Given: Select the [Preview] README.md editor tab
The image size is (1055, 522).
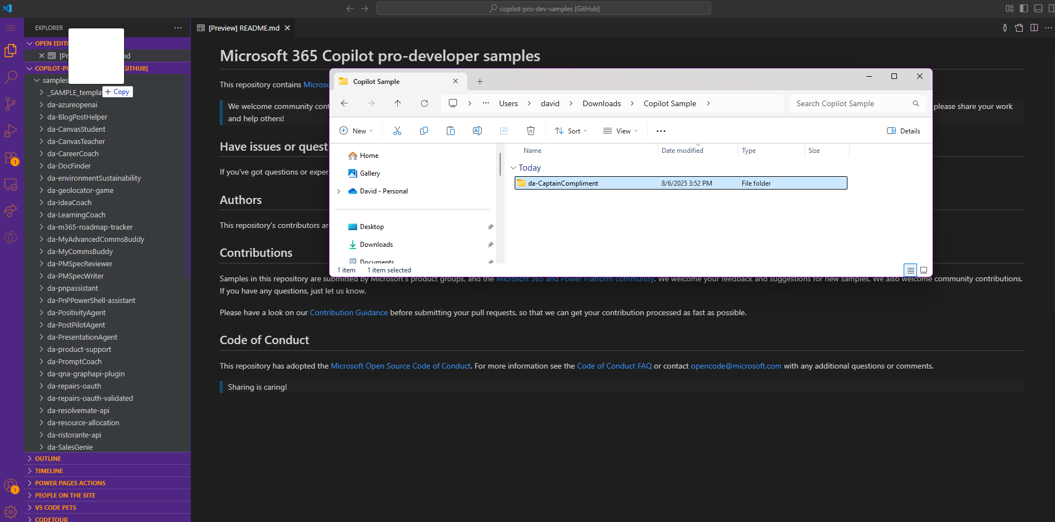Looking at the screenshot, I should tap(244, 28).
